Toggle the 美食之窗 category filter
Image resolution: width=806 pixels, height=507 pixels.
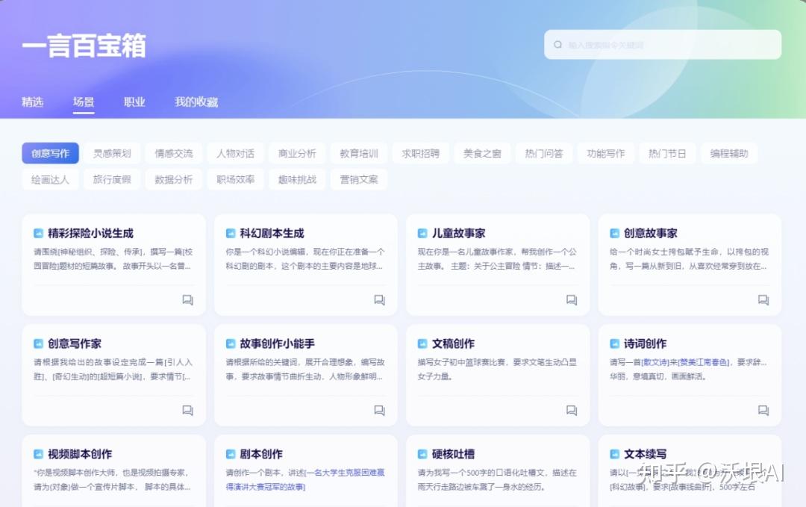tap(482, 152)
